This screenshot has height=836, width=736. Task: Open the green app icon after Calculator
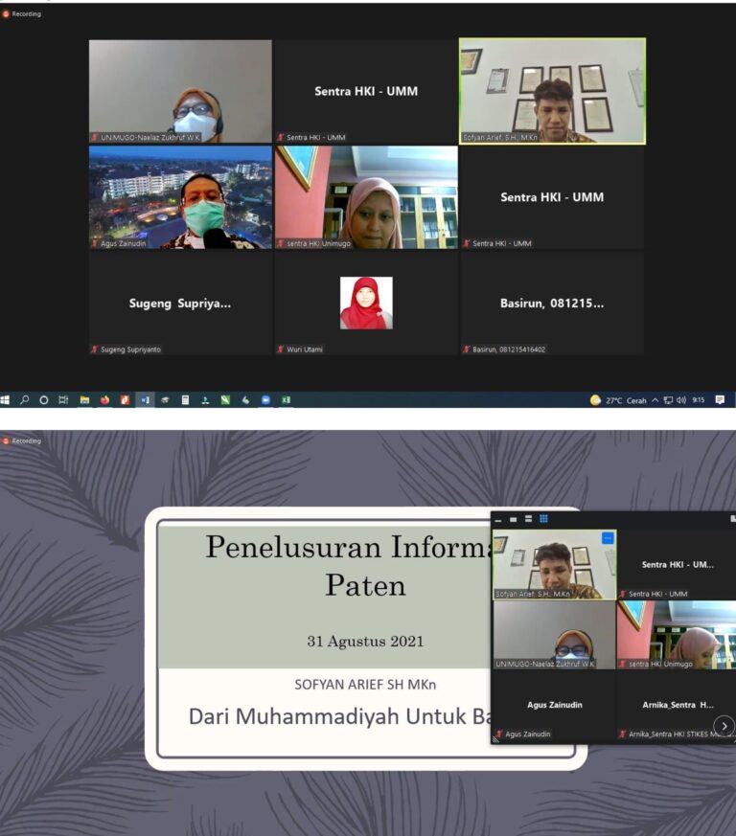pyautogui.click(x=225, y=400)
